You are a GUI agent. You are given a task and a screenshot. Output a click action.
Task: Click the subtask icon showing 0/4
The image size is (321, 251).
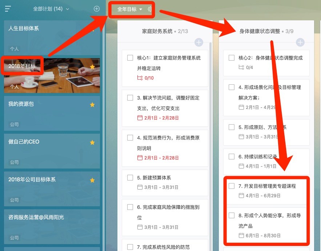(241, 67)
